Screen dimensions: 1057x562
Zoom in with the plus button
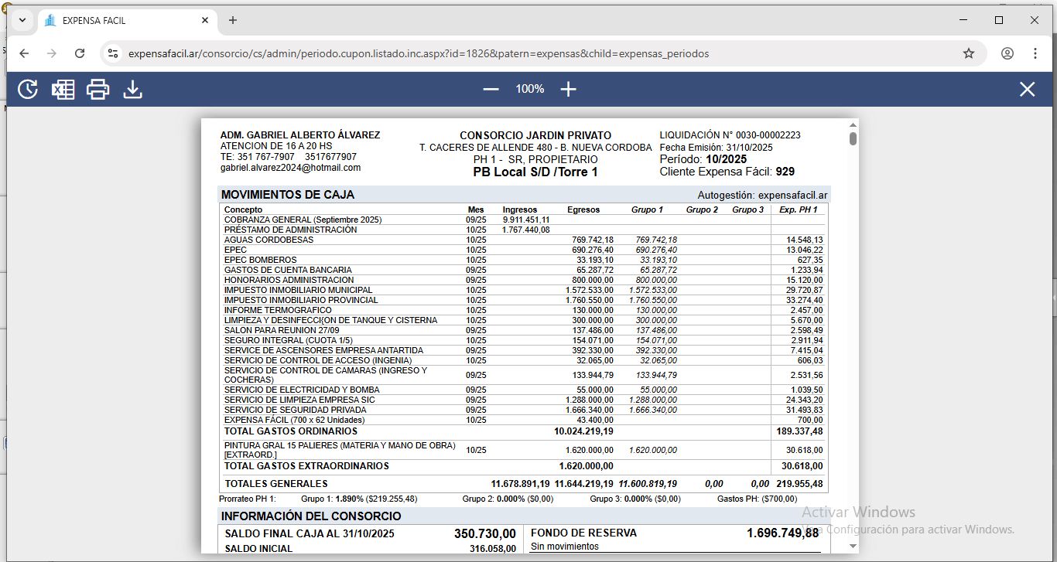pos(569,90)
